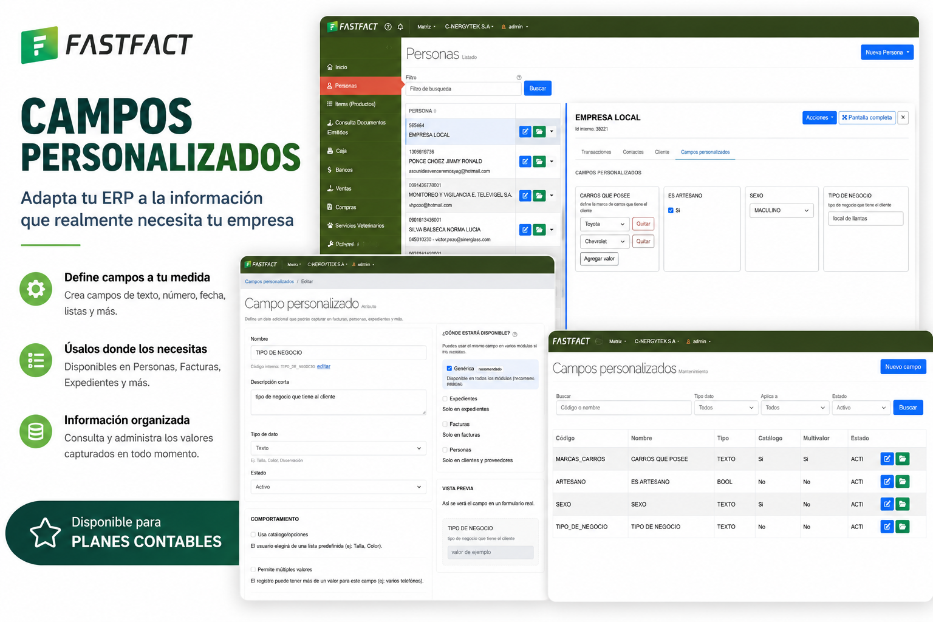Open folder icon for TIPO_DE_NEGOCIO row

(x=903, y=527)
